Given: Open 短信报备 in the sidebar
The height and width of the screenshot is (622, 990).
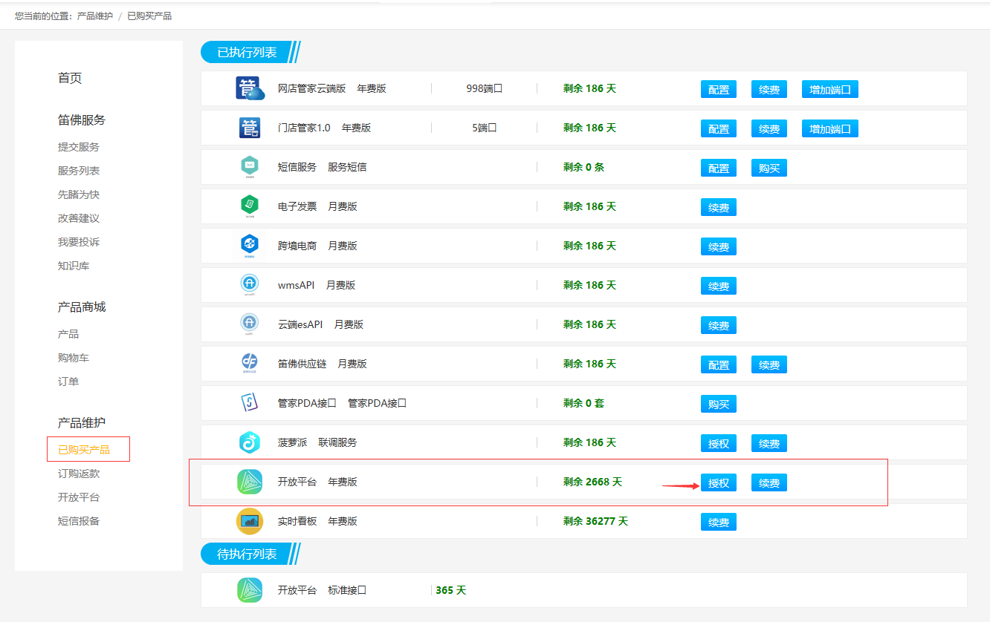Looking at the screenshot, I should (x=79, y=521).
